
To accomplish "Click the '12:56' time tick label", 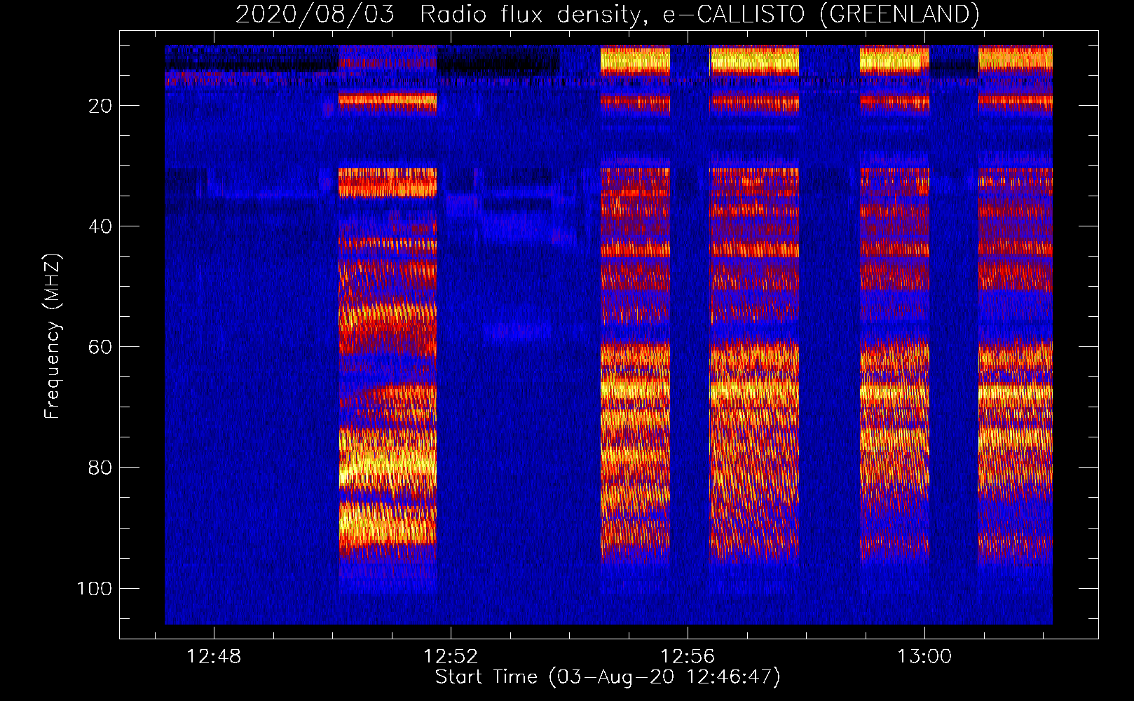I will point(688,657).
